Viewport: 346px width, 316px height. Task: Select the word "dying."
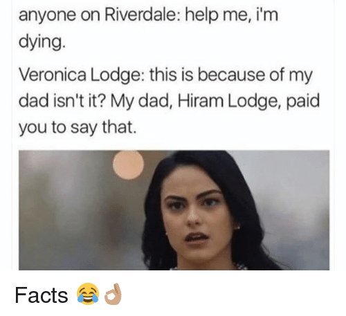41,41
